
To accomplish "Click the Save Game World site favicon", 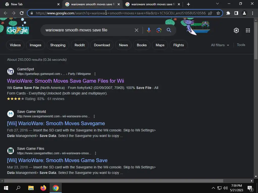I will tap(11, 114).
